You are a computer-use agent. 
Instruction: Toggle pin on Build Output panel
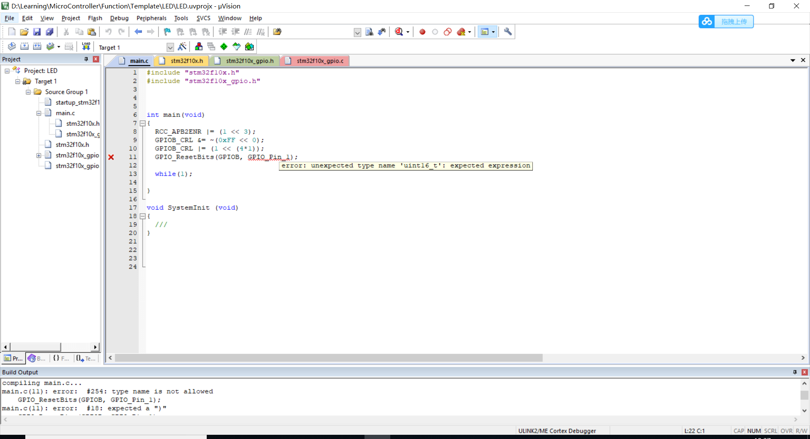pyautogui.click(x=795, y=372)
